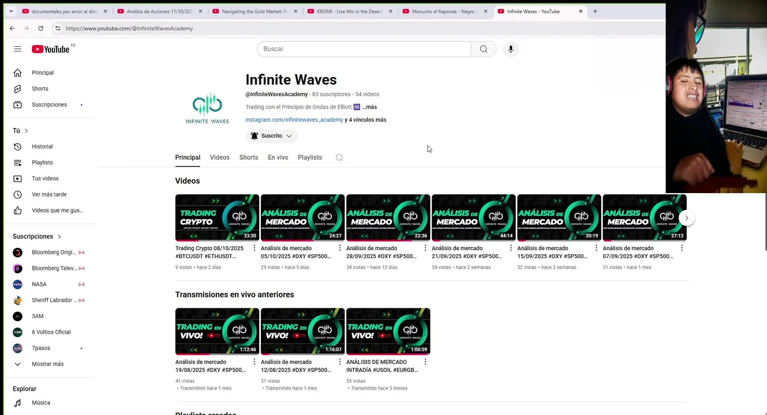Click browser back arrow
The width and height of the screenshot is (767, 415).
point(12,28)
